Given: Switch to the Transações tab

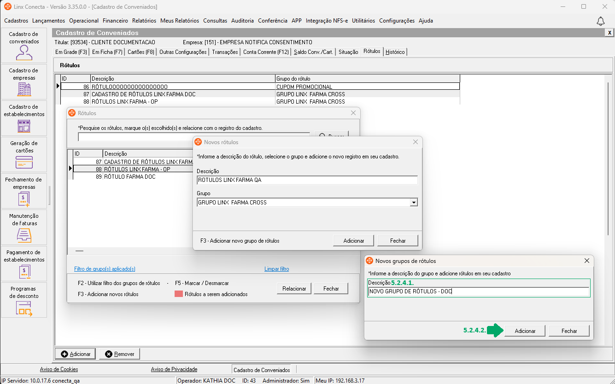Looking at the screenshot, I should click(x=225, y=52).
